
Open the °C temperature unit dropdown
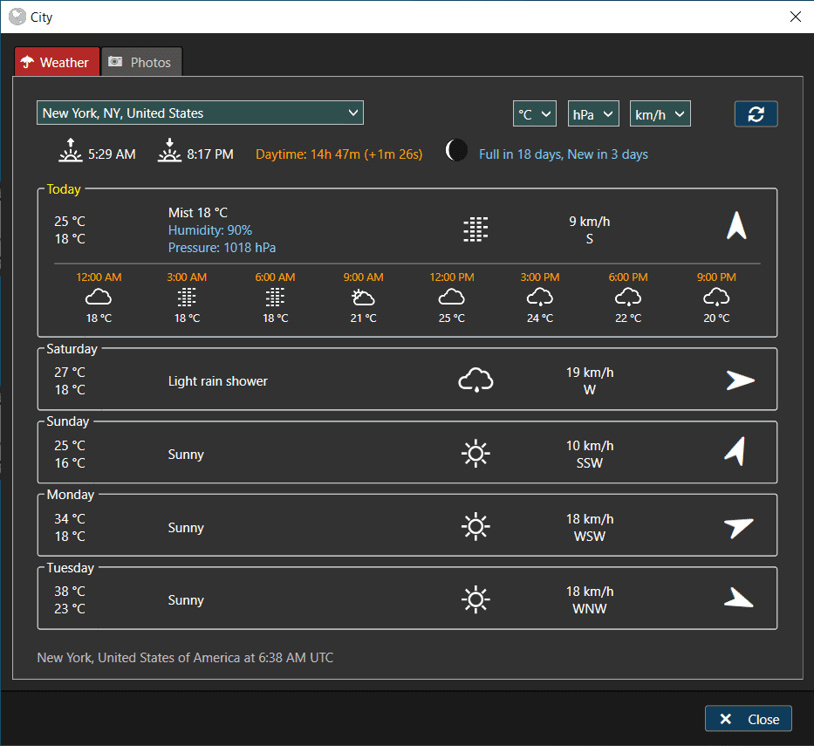[534, 114]
